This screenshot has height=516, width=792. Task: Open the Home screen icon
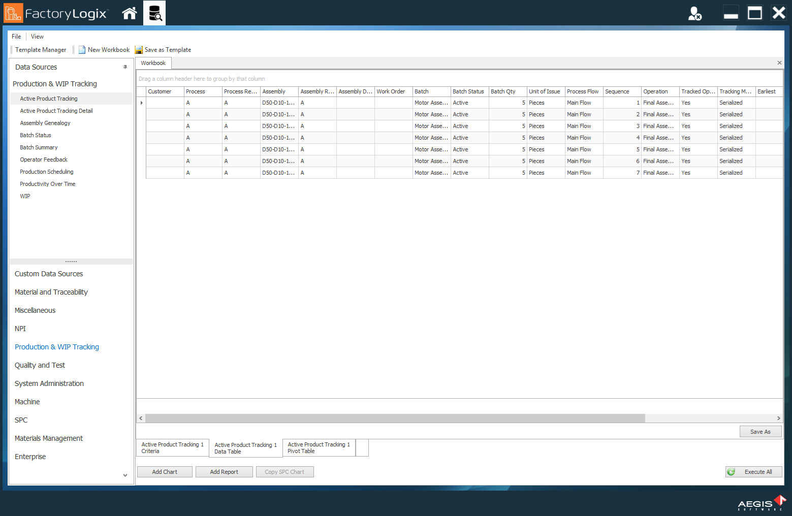(x=129, y=13)
